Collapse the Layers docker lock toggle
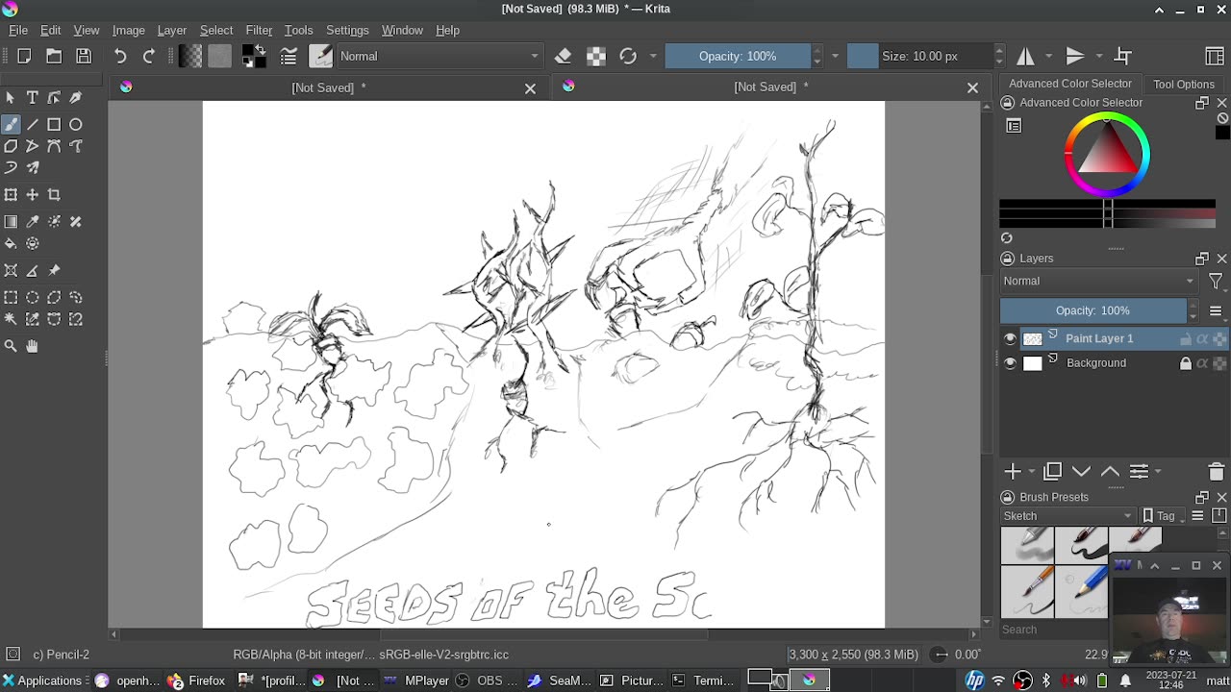Image resolution: width=1231 pixels, height=692 pixels. point(1007,259)
